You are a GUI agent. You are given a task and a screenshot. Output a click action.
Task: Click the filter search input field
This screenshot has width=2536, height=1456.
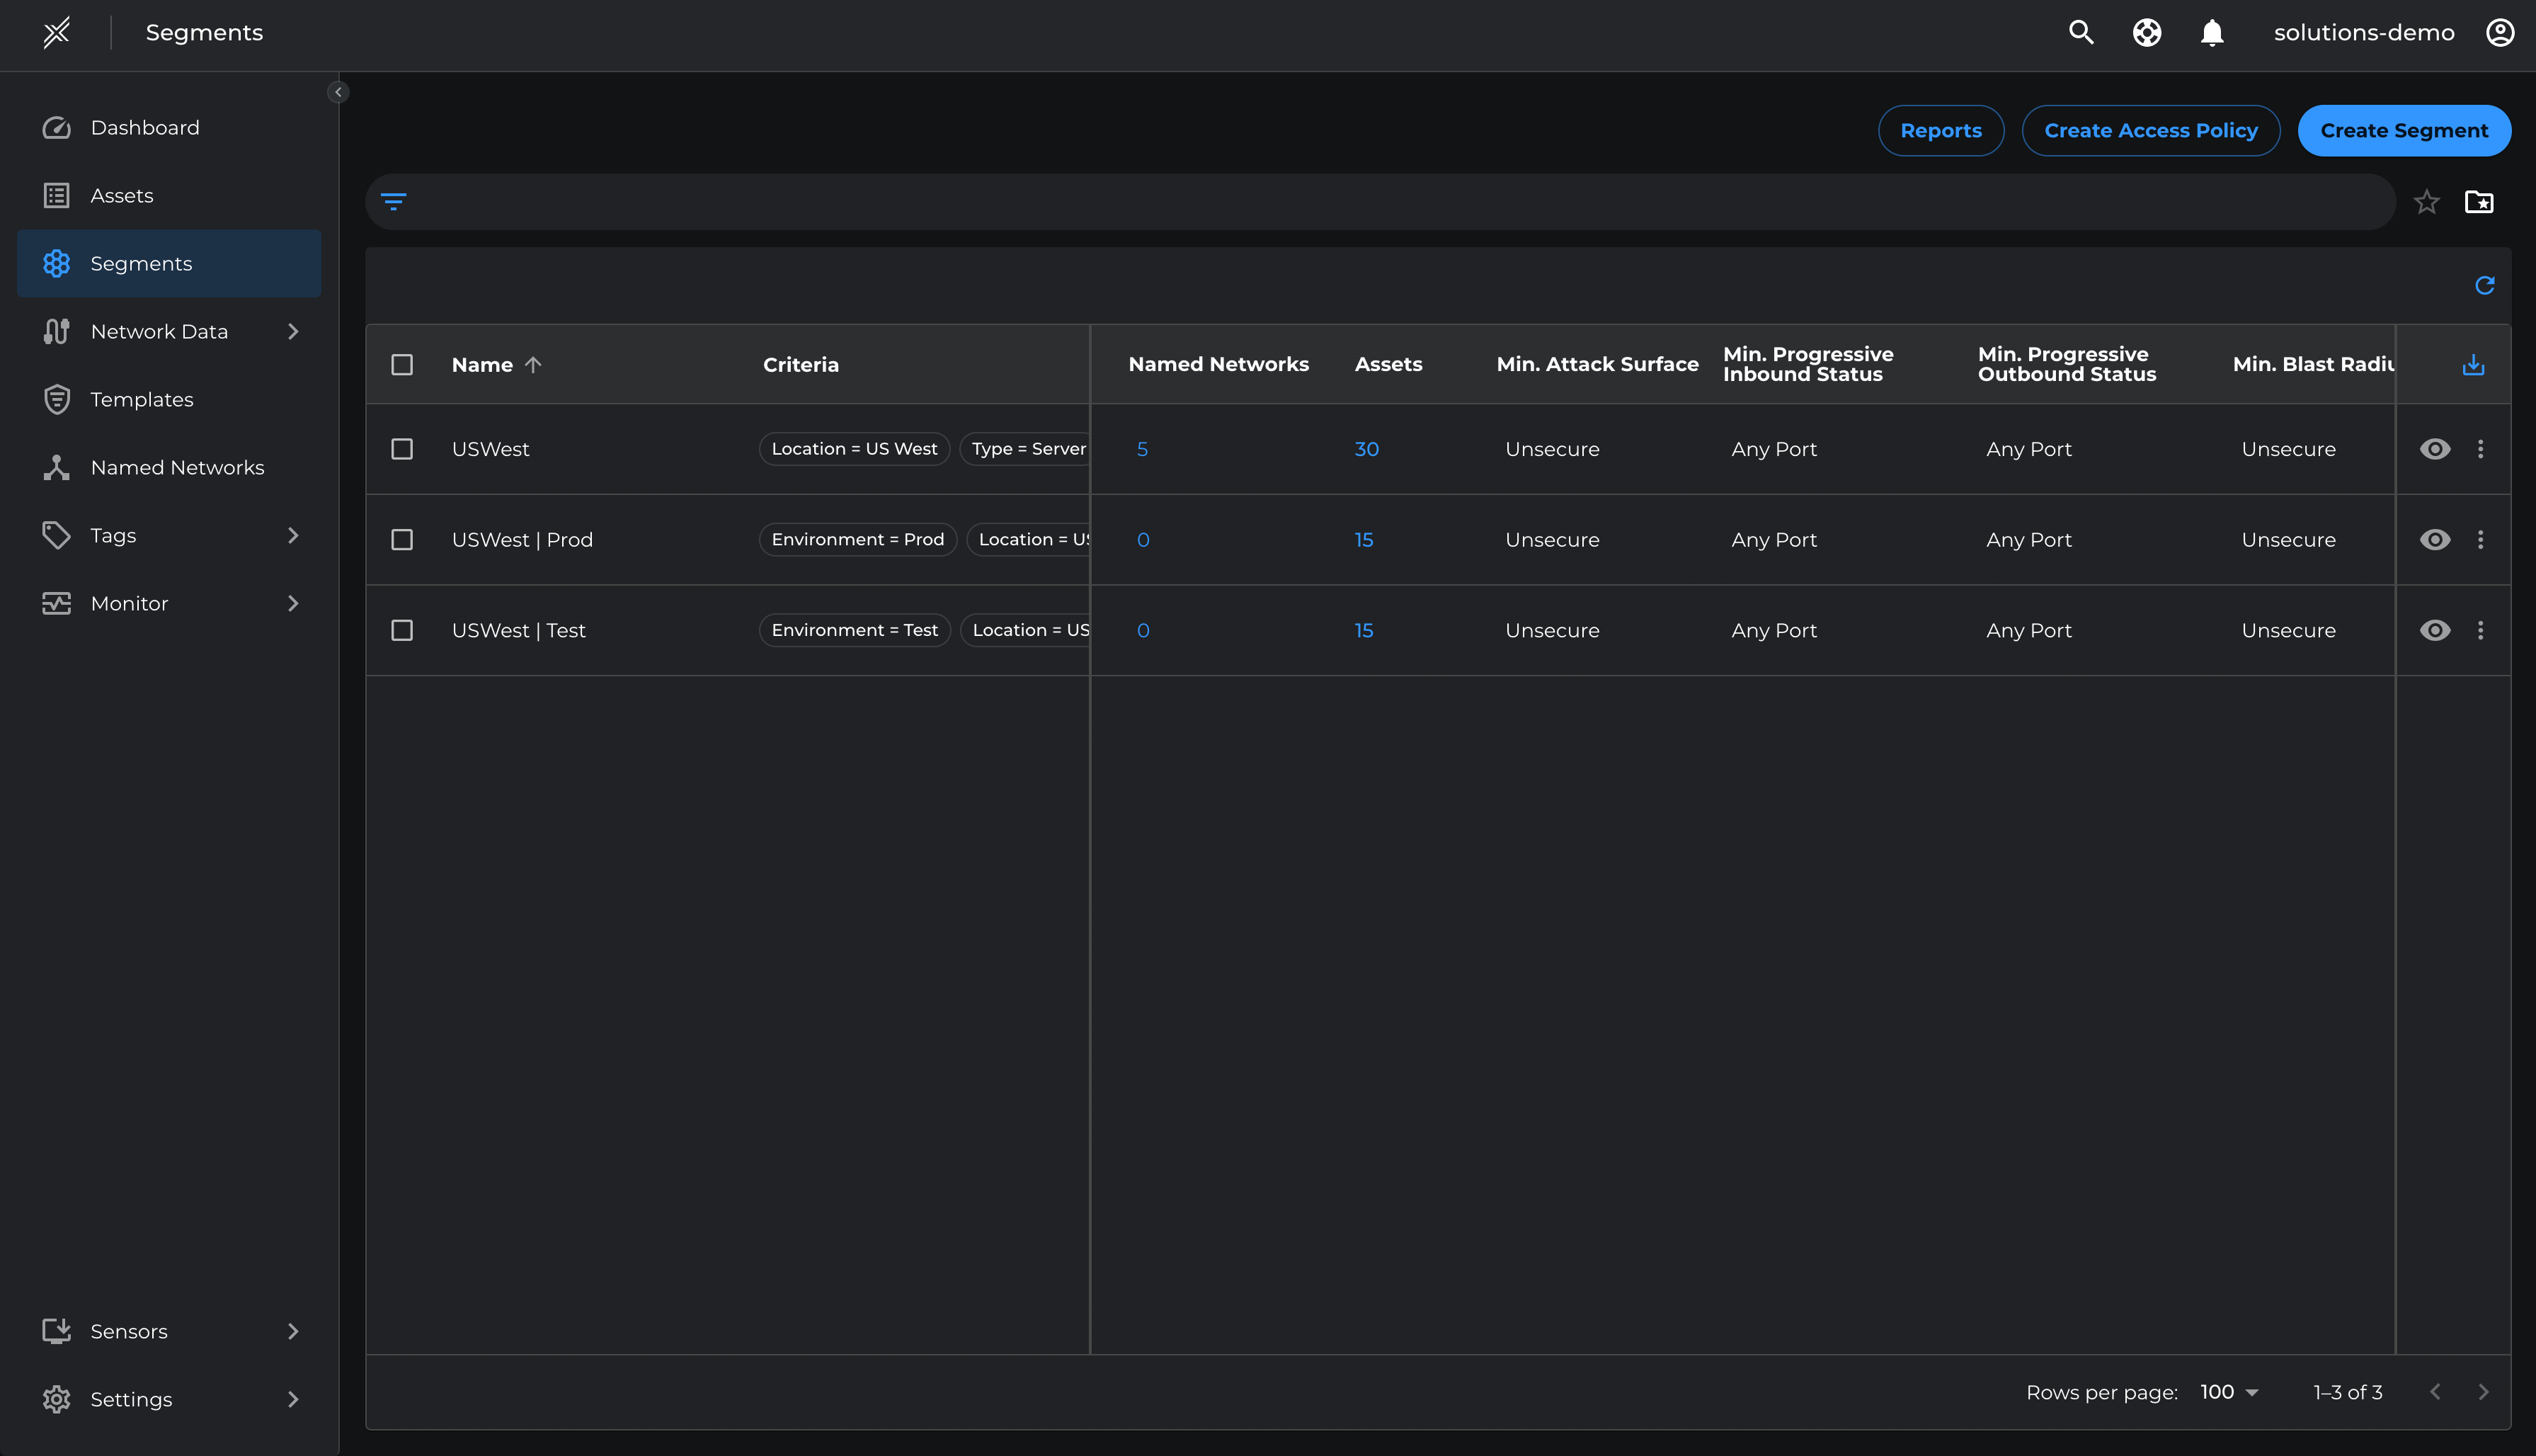(x=1400, y=202)
